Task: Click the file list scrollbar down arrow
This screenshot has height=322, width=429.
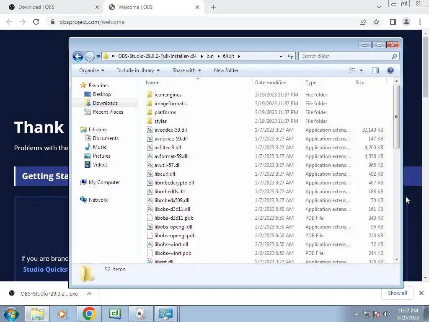Action: point(397,259)
